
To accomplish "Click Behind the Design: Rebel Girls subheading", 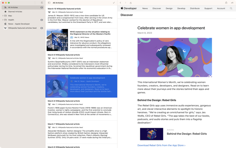I will 157,100.
